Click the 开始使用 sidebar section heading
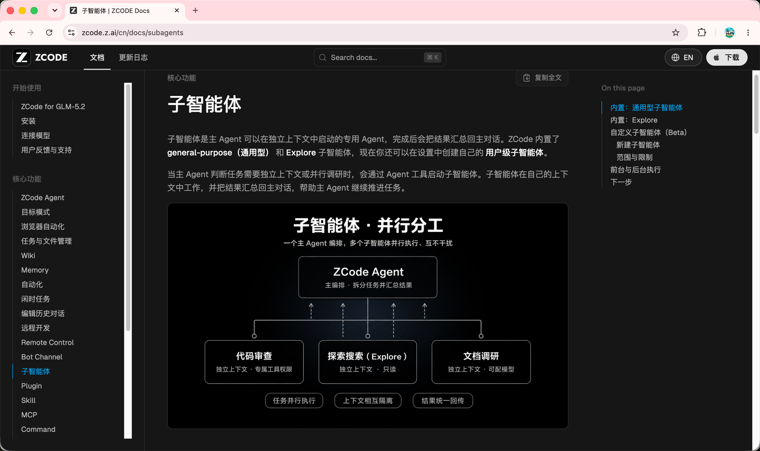Screen dimensions: 760x451 click(27, 88)
